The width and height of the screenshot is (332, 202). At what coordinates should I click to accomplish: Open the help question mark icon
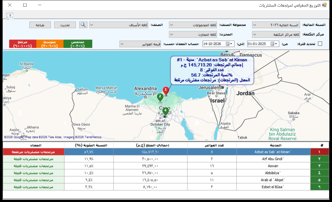tap(10, 16)
